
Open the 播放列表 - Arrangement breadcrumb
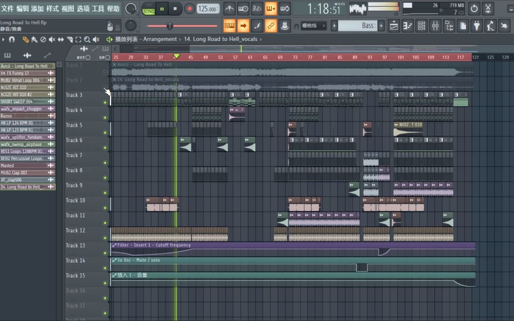tap(146, 39)
